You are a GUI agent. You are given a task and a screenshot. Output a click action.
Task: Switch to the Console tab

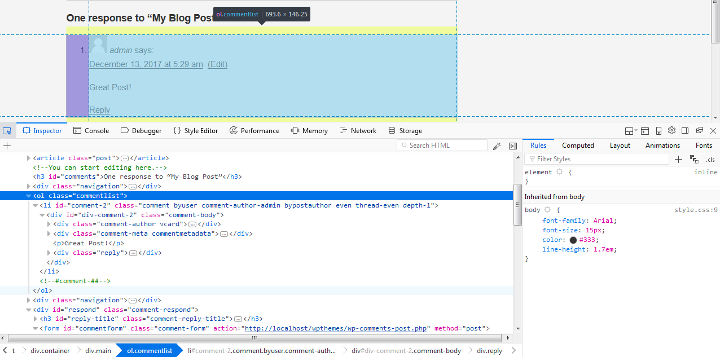(91, 130)
